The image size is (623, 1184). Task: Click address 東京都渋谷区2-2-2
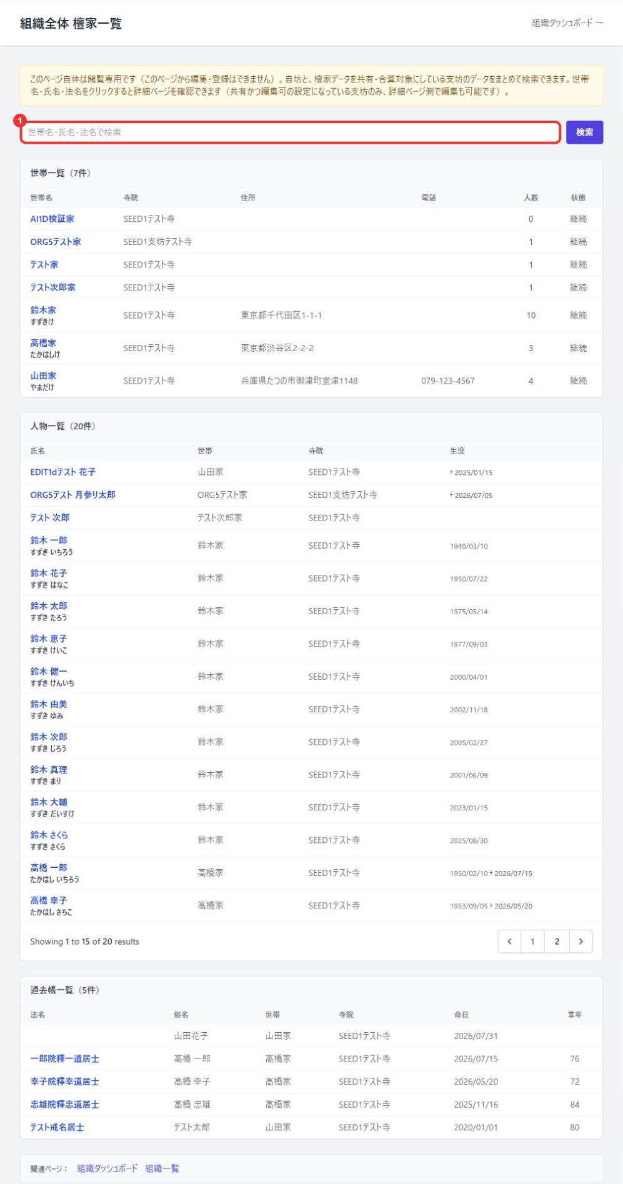[277, 348]
